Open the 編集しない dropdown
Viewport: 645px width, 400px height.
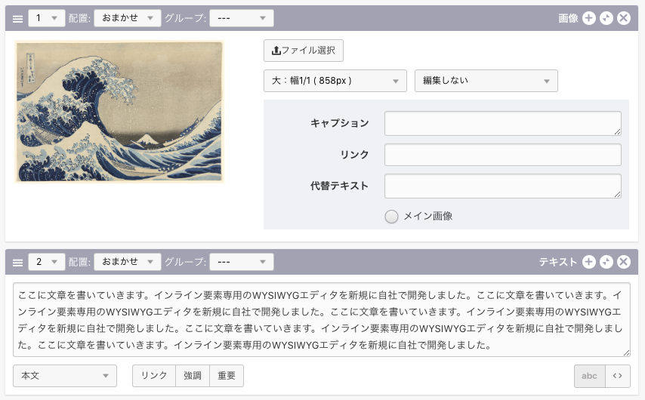click(x=486, y=81)
